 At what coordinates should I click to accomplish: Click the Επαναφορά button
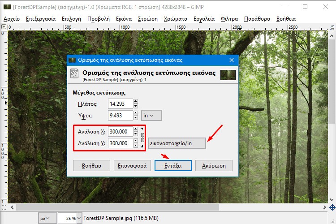click(x=132, y=166)
